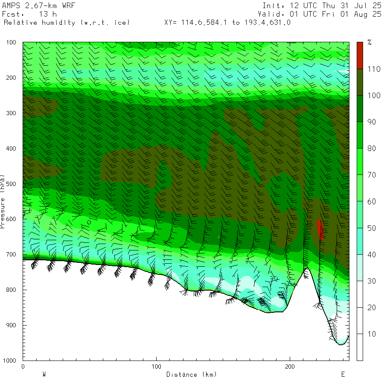Screen dimensions: 384x384
Task: Click the 500 hPa pressure axis label
Action: (x=11, y=184)
